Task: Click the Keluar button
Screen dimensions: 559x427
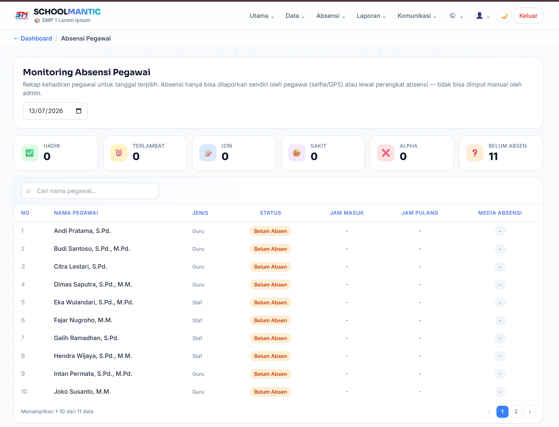Action: [528, 16]
